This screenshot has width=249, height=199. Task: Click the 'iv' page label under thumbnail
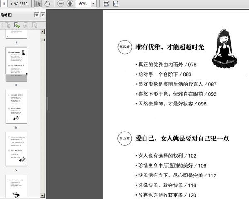pyautogui.click(x=16, y=127)
